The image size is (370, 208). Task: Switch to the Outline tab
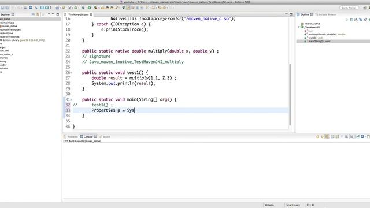[x=305, y=14]
